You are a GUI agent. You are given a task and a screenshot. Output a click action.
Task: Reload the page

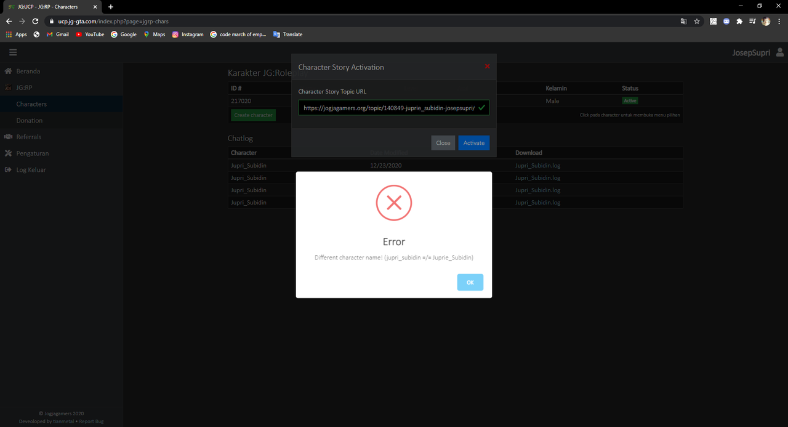(36, 21)
